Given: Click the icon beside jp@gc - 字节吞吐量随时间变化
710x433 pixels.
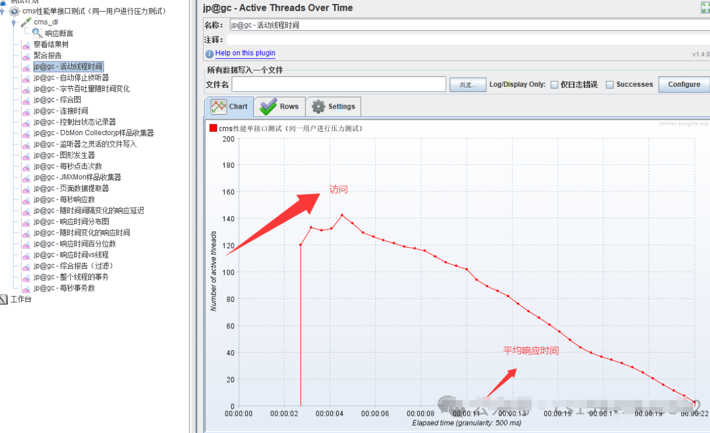Looking at the screenshot, I should tap(26, 89).
